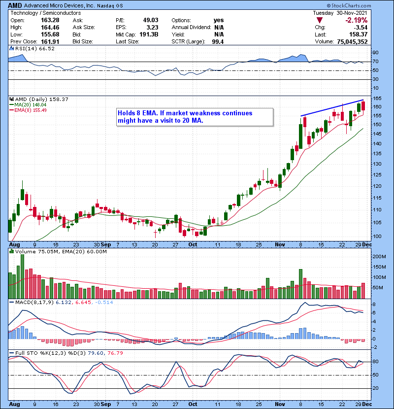Click the date Tuesday 30-Nov-2021

(340, 13)
